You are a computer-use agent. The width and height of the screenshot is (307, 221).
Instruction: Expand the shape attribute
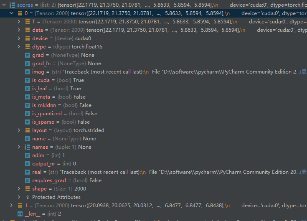[x=19, y=189]
